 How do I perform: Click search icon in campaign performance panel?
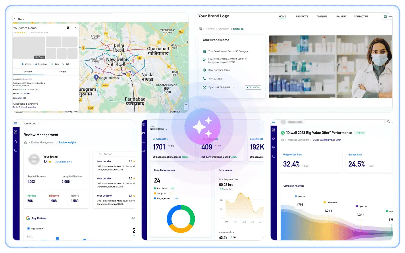coord(389,122)
